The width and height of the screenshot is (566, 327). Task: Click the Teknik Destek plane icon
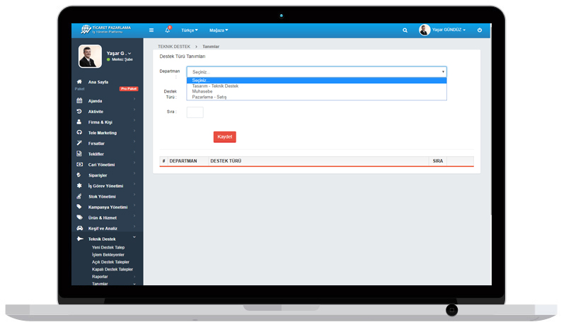coord(80,239)
